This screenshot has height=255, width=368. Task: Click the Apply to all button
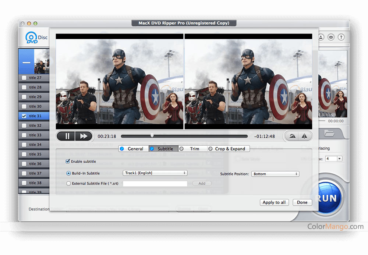(x=274, y=202)
